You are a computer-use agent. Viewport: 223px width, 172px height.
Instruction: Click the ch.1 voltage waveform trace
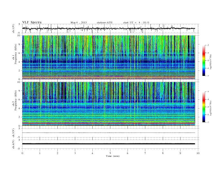pos(108,28)
